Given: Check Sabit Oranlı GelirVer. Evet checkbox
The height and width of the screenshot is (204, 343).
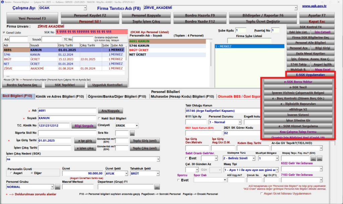Looking at the screenshot, I should [186, 158].
